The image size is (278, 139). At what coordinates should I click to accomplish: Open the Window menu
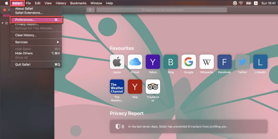click(x=96, y=3)
